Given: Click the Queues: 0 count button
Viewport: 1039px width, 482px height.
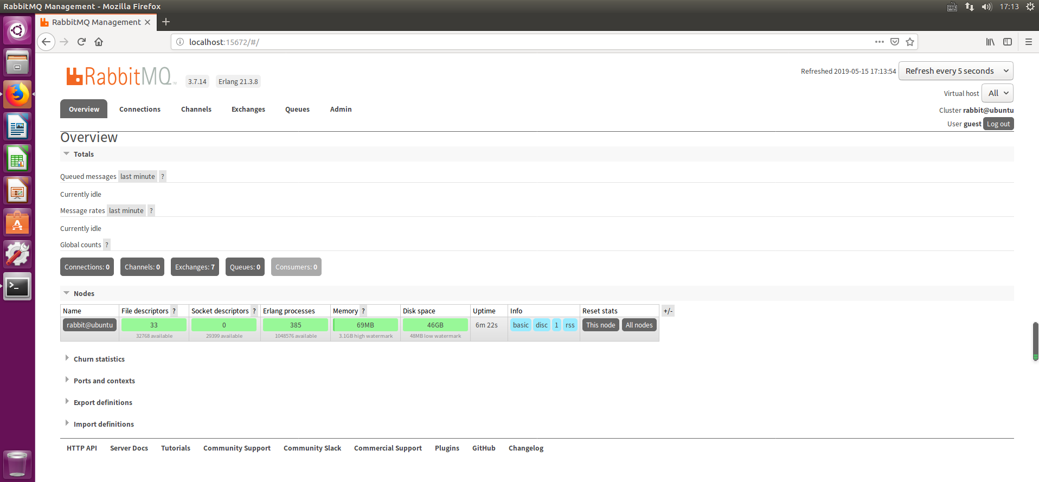Looking at the screenshot, I should coord(245,267).
